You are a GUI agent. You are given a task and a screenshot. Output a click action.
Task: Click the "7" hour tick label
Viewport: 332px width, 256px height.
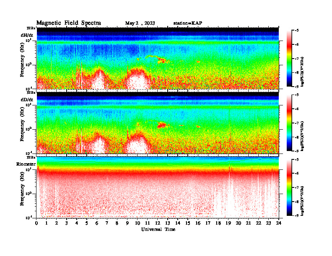pos(107,223)
